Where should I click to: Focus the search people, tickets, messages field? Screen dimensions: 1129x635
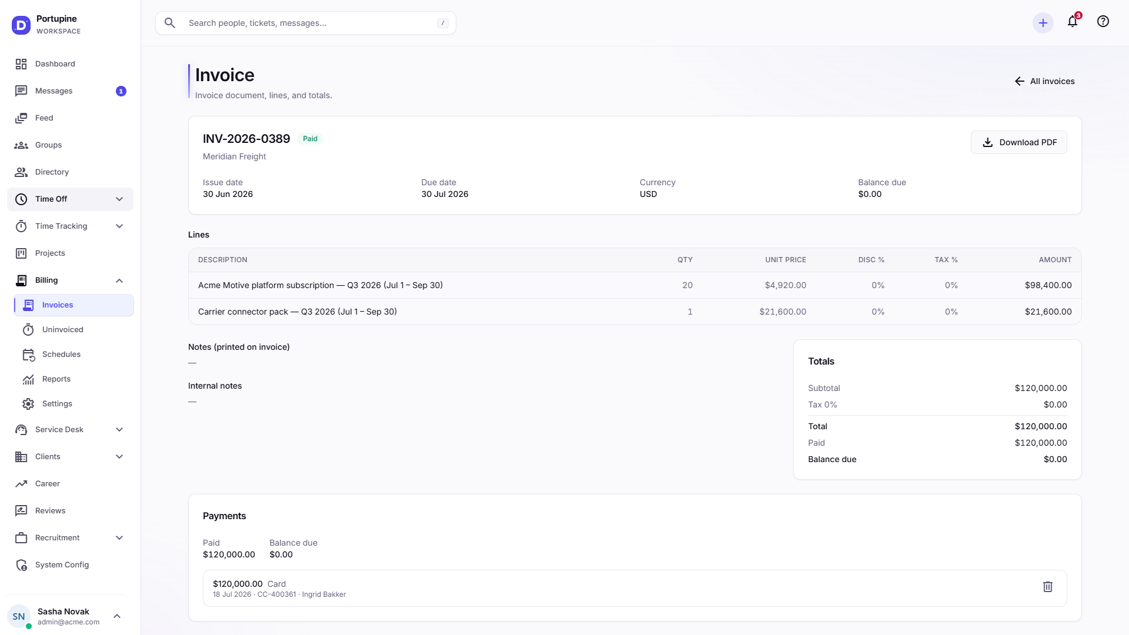(306, 23)
